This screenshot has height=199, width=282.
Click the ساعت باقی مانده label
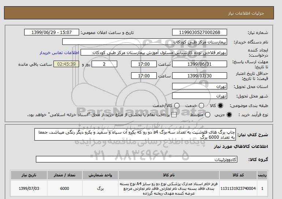point(35,64)
